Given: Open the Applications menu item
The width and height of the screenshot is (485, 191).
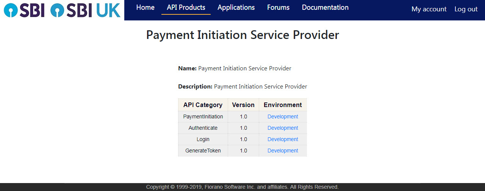Looking at the screenshot, I should (236, 8).
